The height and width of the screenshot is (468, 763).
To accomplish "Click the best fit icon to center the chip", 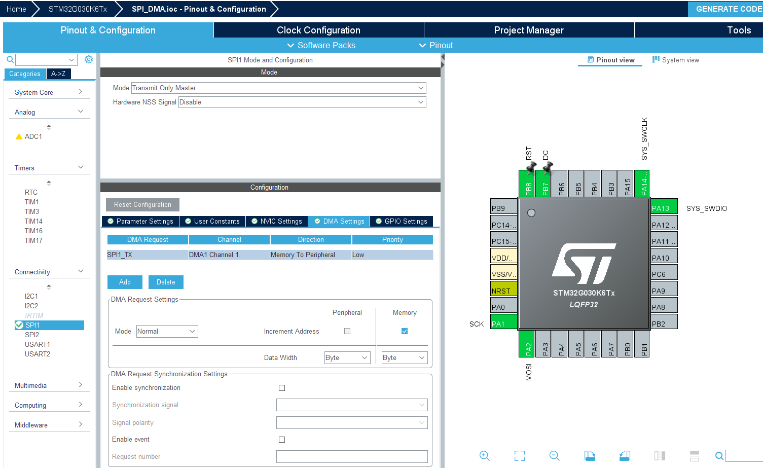I will click(519, 456).
